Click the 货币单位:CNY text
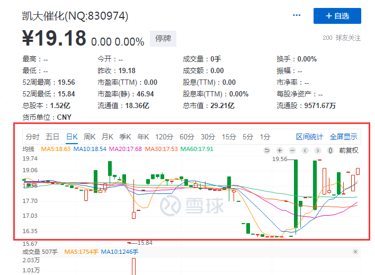Viewport: 375px width, 275px height. coord(47,117)
